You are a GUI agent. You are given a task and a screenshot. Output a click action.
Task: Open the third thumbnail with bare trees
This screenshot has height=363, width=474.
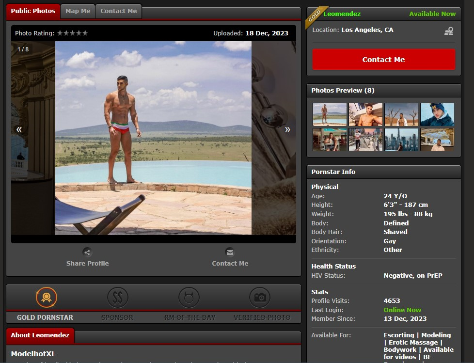(x=401, y=114)
